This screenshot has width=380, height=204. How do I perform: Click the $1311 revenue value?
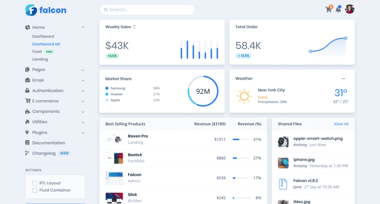(x=220, y=139)
